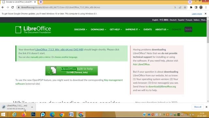Viewport: 209px width, 118px height.
Task: Dismiss the Chrome update notification bar
Action: click(x=205, y=14)
